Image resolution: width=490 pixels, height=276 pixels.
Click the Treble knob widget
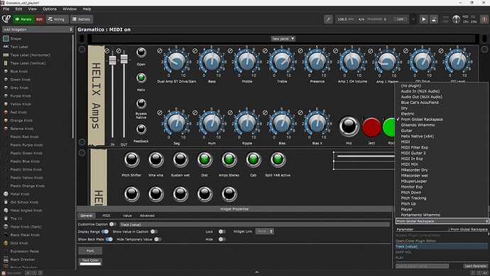[x=282, y=63]
